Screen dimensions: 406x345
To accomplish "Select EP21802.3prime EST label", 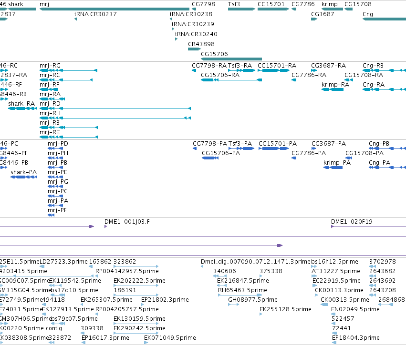I will [165, 300].
